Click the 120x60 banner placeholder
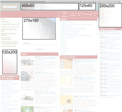 click(87, 7)
